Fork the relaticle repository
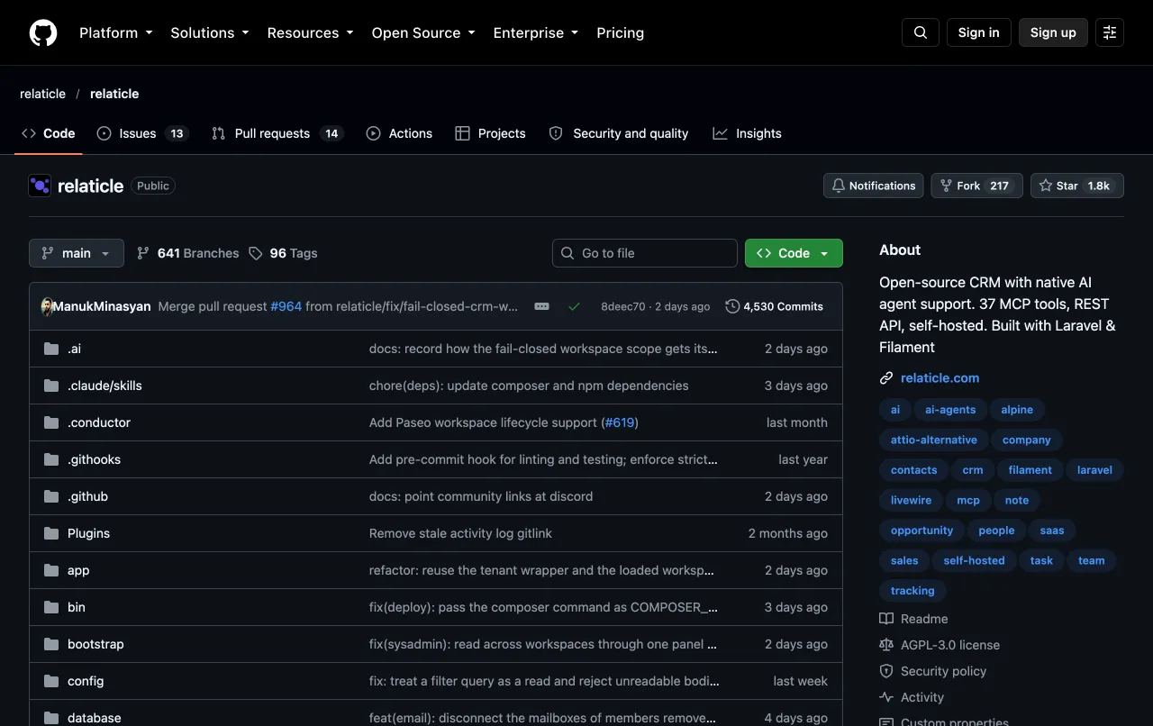Image resolution: width=1153 pixels, height=726 pixels. (x=976, y=186)
